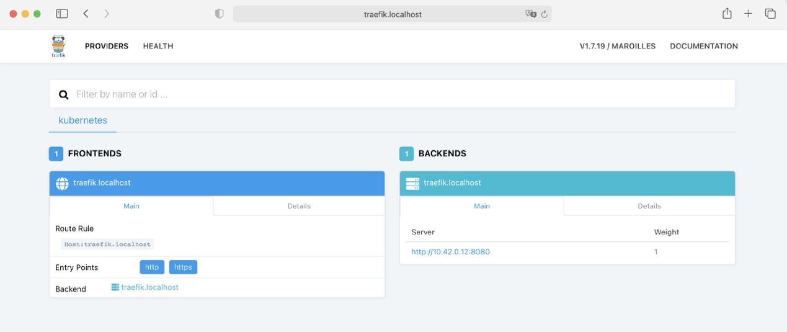Select the backend Main tab
The height and width of the screenshot is (332, 787).
482,206
